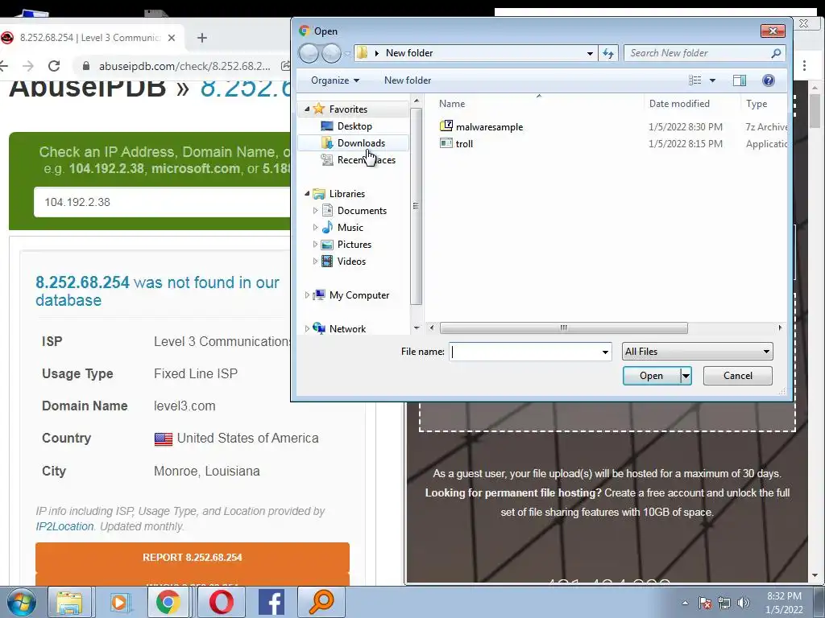Click the Cancel button
Image resolution: width=825 pixels, height=618 pixels.
738,376
